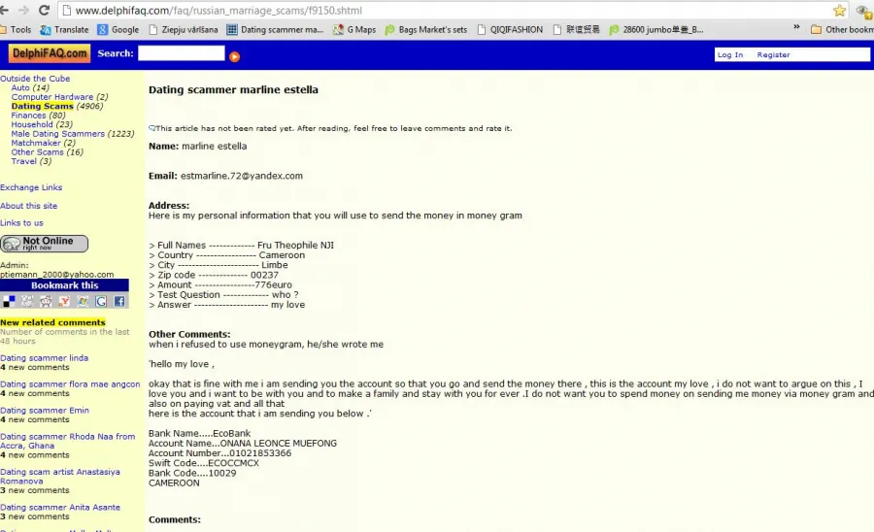The image size is (874, 532).
Task: Open the Computer Hardware category
Action: tap(52, 97)
